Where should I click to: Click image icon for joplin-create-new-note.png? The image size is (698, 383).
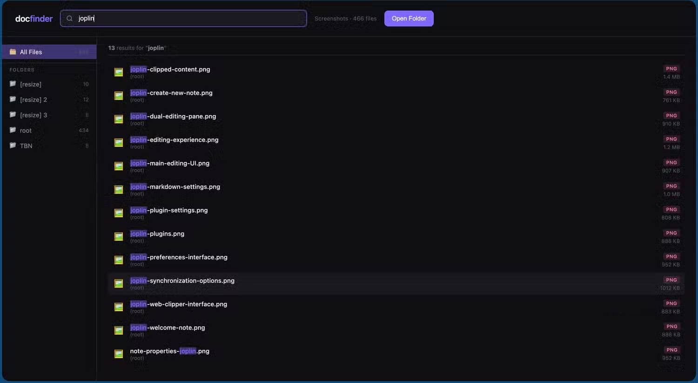(x=119, y=95)
